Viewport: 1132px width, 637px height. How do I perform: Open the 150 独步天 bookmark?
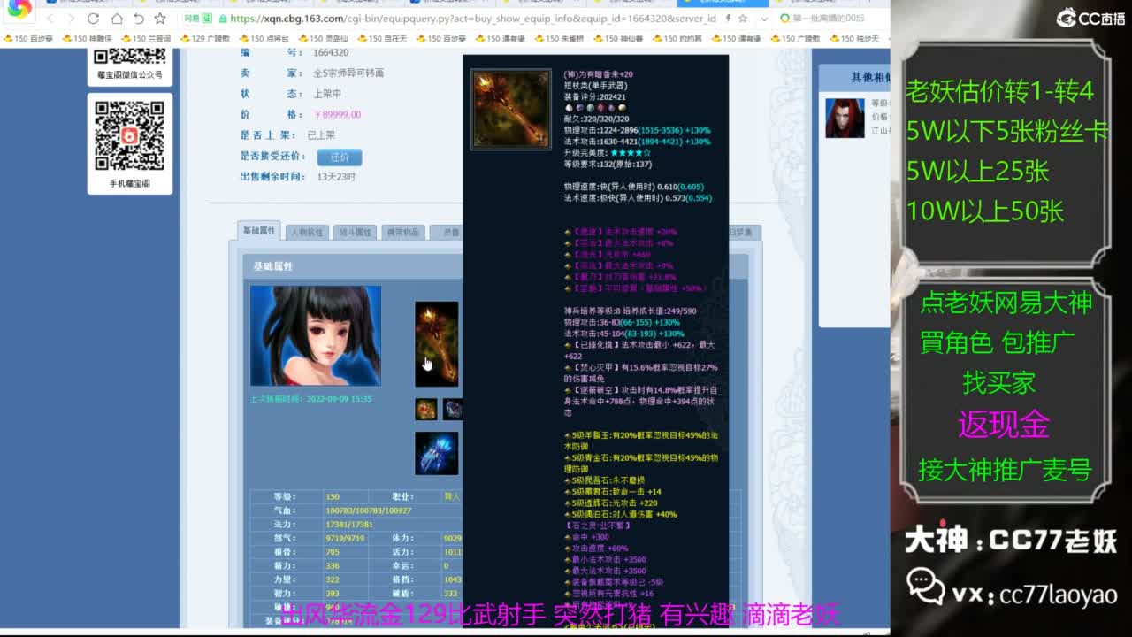(854, 39)
